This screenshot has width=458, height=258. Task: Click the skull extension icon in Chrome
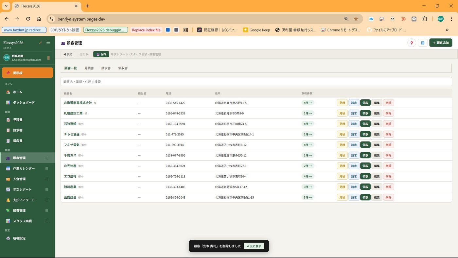coord(393,19)
